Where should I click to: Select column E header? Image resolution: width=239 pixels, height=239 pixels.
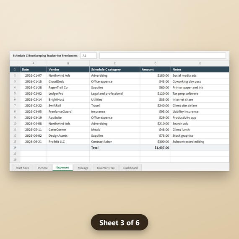click(200, 63)
